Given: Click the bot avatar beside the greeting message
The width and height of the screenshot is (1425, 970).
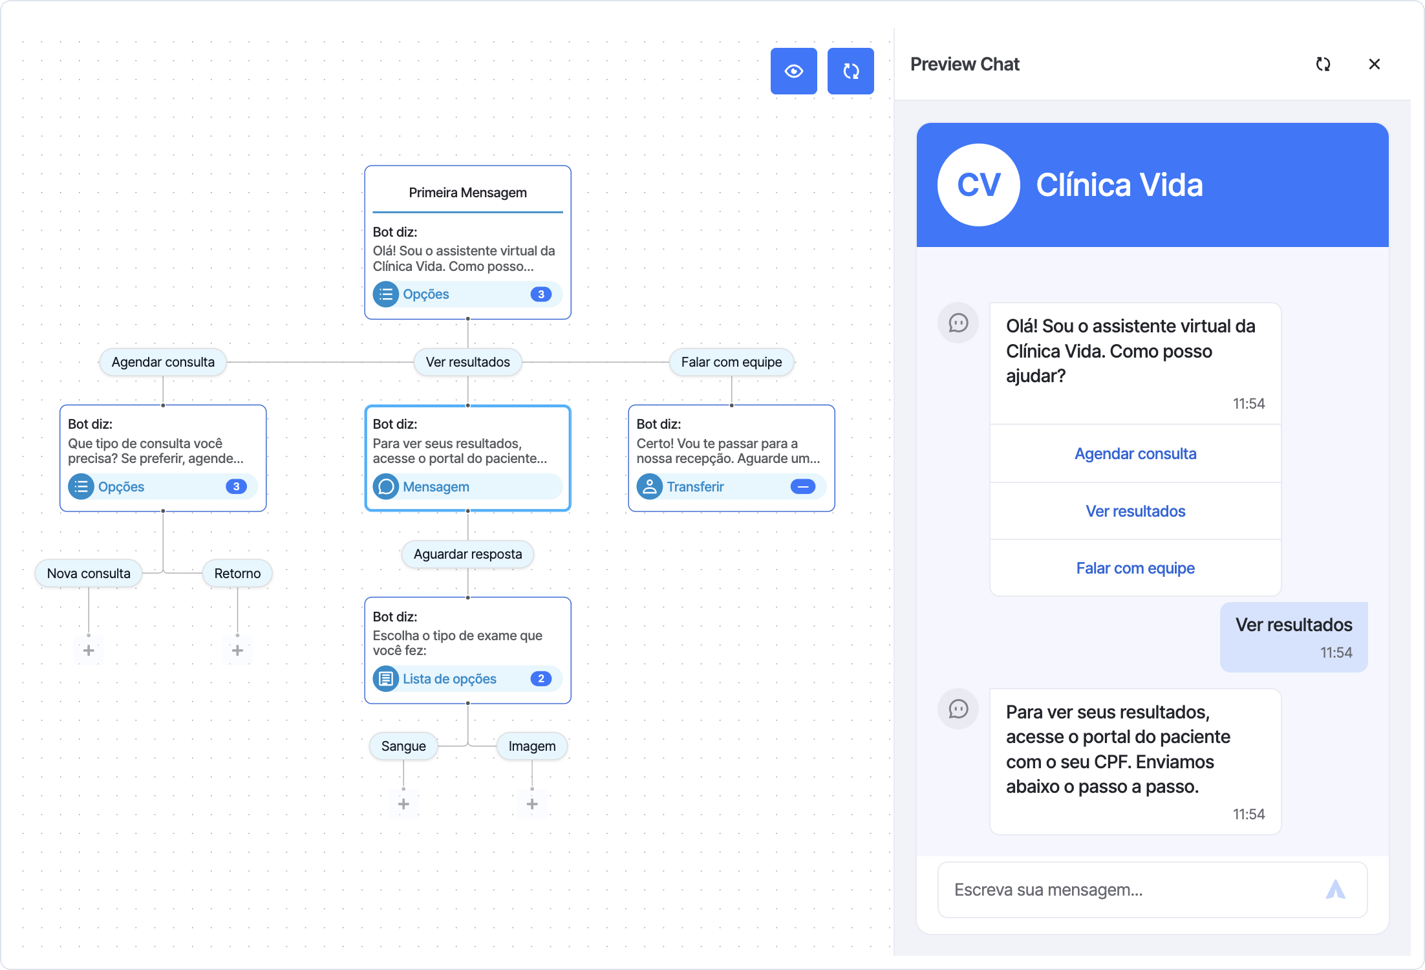Looking at the screenshot, I should point(958,323).
